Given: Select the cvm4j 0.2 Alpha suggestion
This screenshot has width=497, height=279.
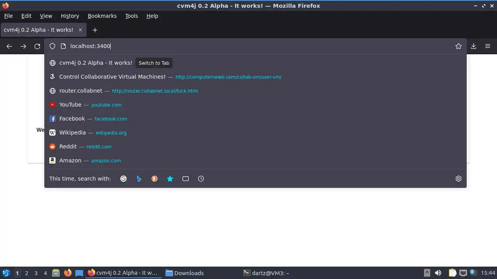Looking at the screenshot, I should point(255,63).
